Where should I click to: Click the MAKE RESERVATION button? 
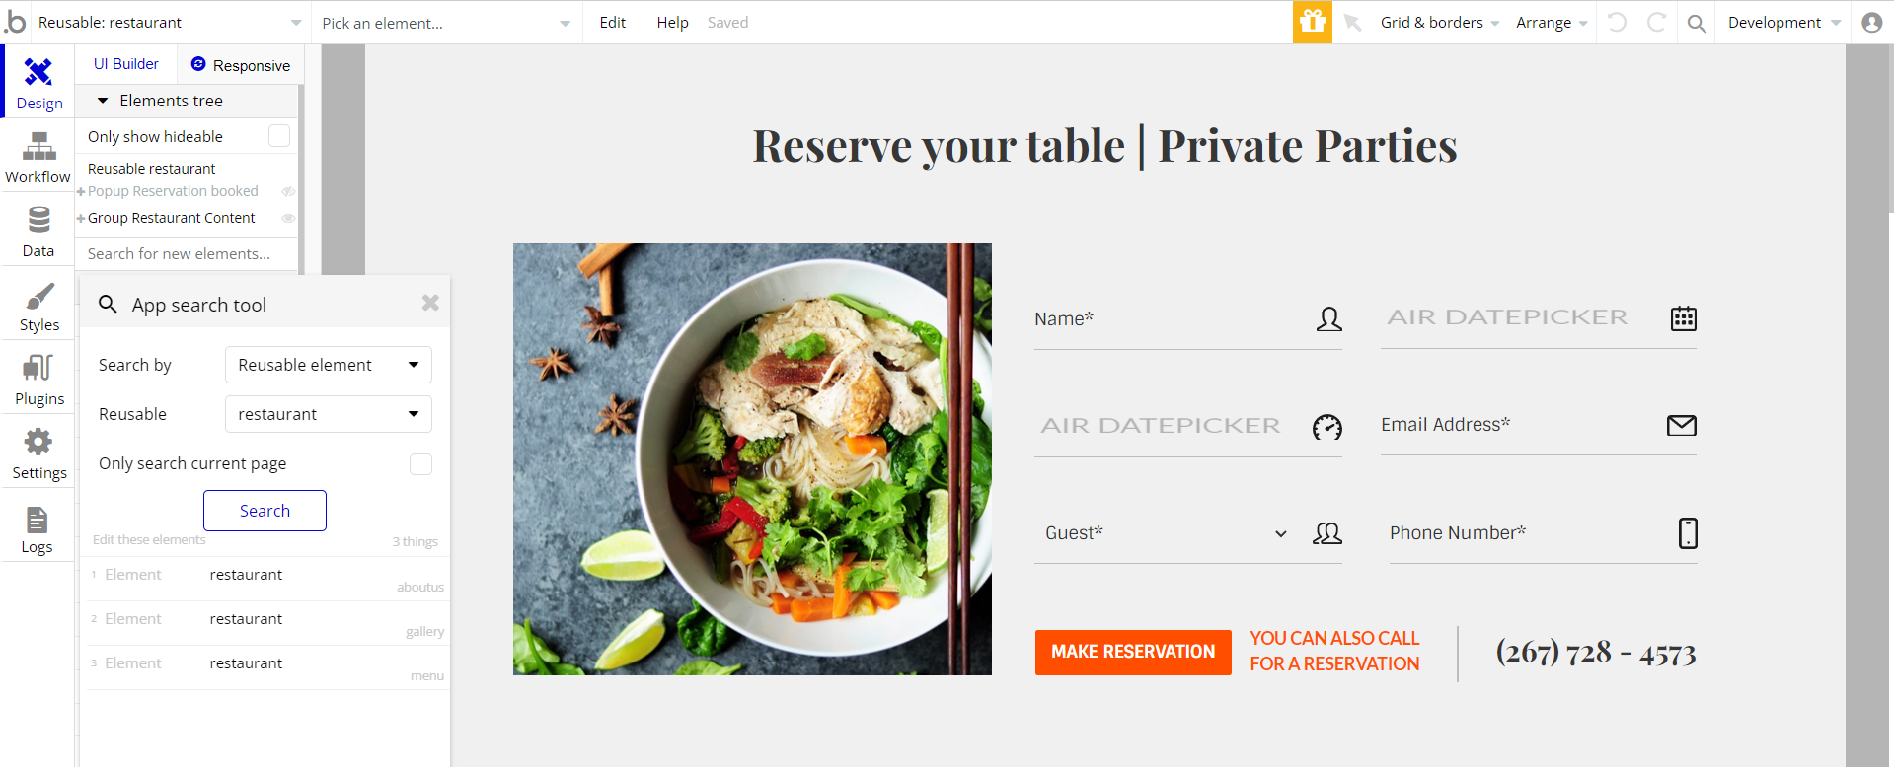coord(1132,652)
